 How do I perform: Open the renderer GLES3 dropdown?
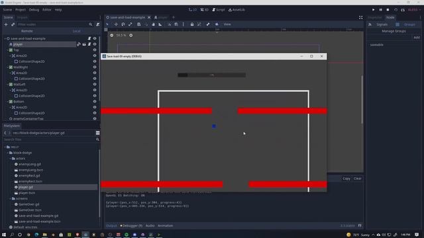click(413, 10)
